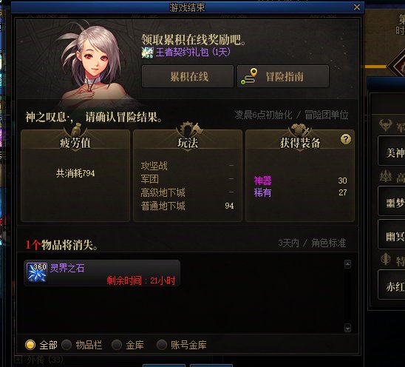The height and width of the screenshot is (367, 405).
Task: Open the 冒险指南 adventure guide button
Action: [x=283, y=76]
